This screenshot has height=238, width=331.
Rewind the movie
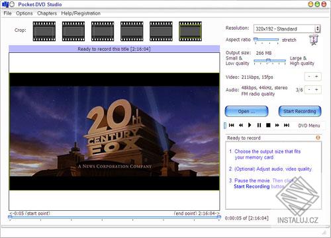tap(241, 125)
